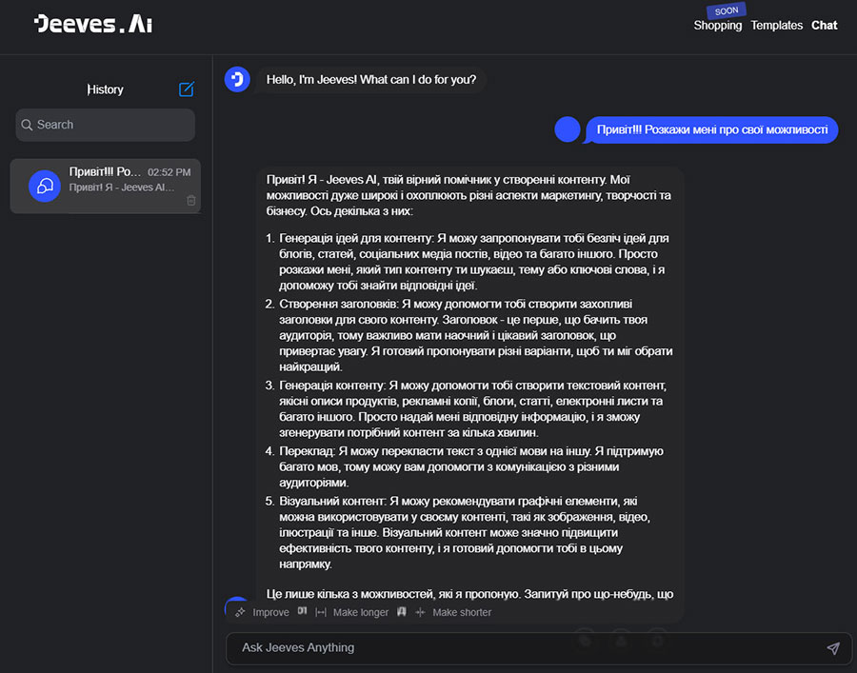Click the 02:52 PM timestamp
This screenshot has width=857, height=673.
tap(169, 172)
